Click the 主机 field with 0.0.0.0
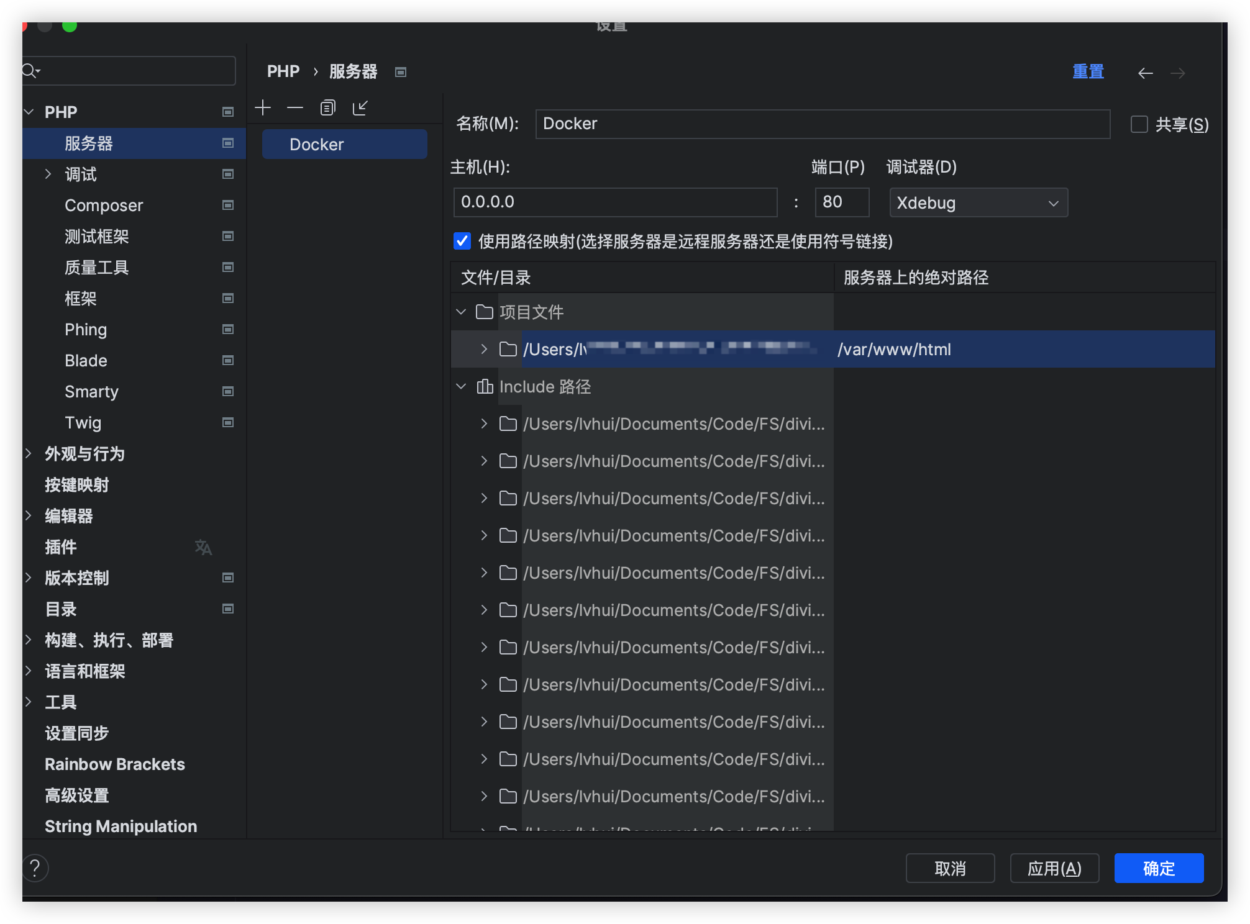The image size is (1250, 924). tap(615, 202)
